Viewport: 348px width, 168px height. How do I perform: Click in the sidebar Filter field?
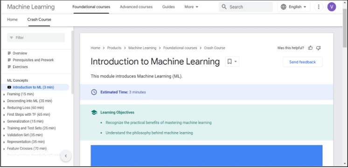(x=36, y=38)
